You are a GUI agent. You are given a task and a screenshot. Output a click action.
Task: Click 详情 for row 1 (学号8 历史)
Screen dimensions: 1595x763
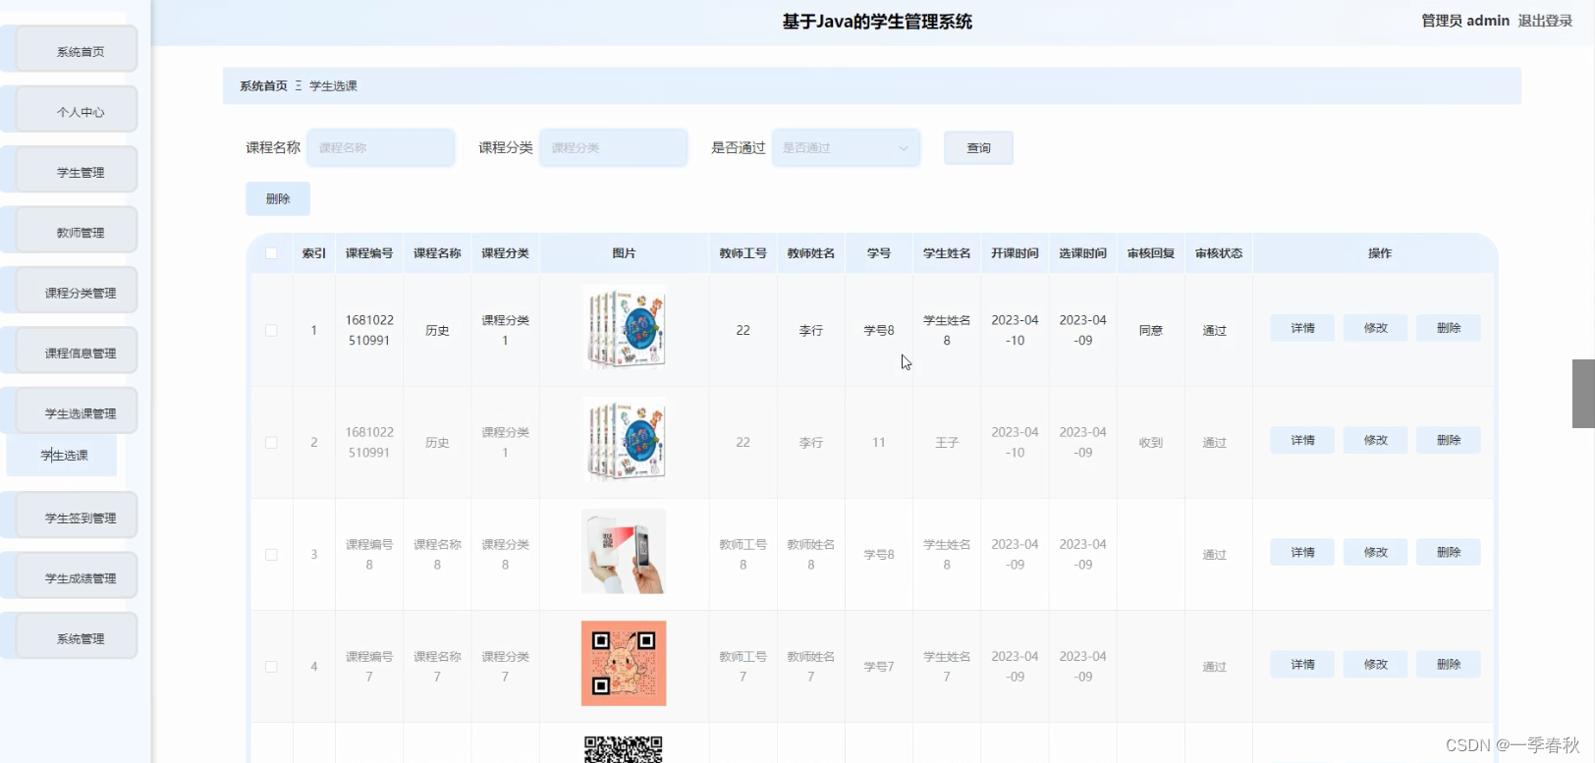click(x=1302, y=328)
